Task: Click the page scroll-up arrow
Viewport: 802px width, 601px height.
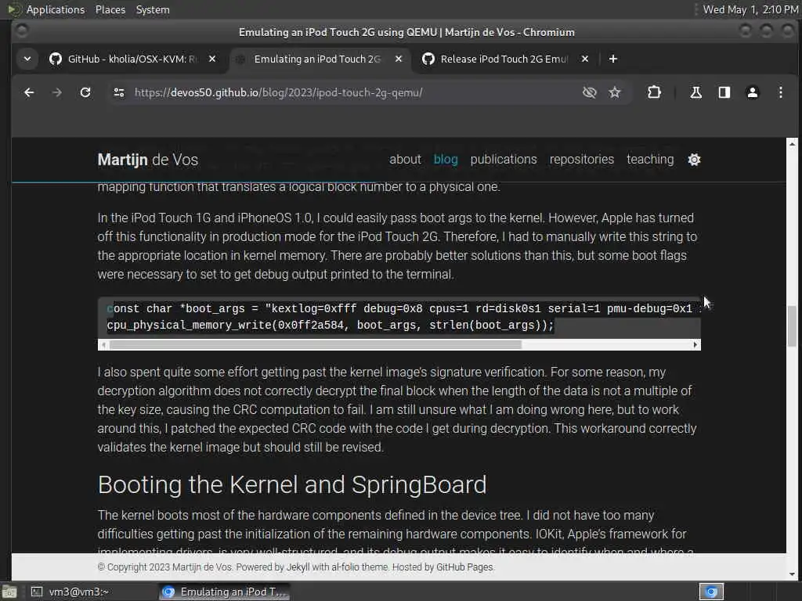Action: tap(792, 145)
